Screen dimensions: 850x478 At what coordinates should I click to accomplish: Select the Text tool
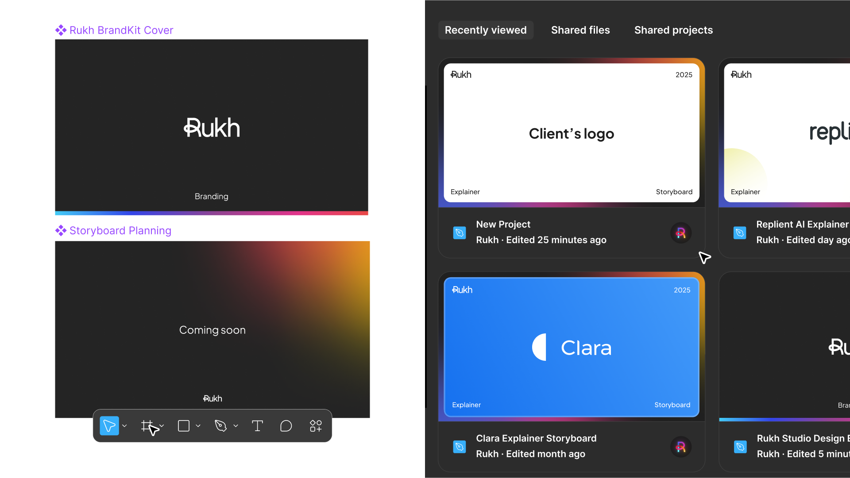click(x=257, y=426)
